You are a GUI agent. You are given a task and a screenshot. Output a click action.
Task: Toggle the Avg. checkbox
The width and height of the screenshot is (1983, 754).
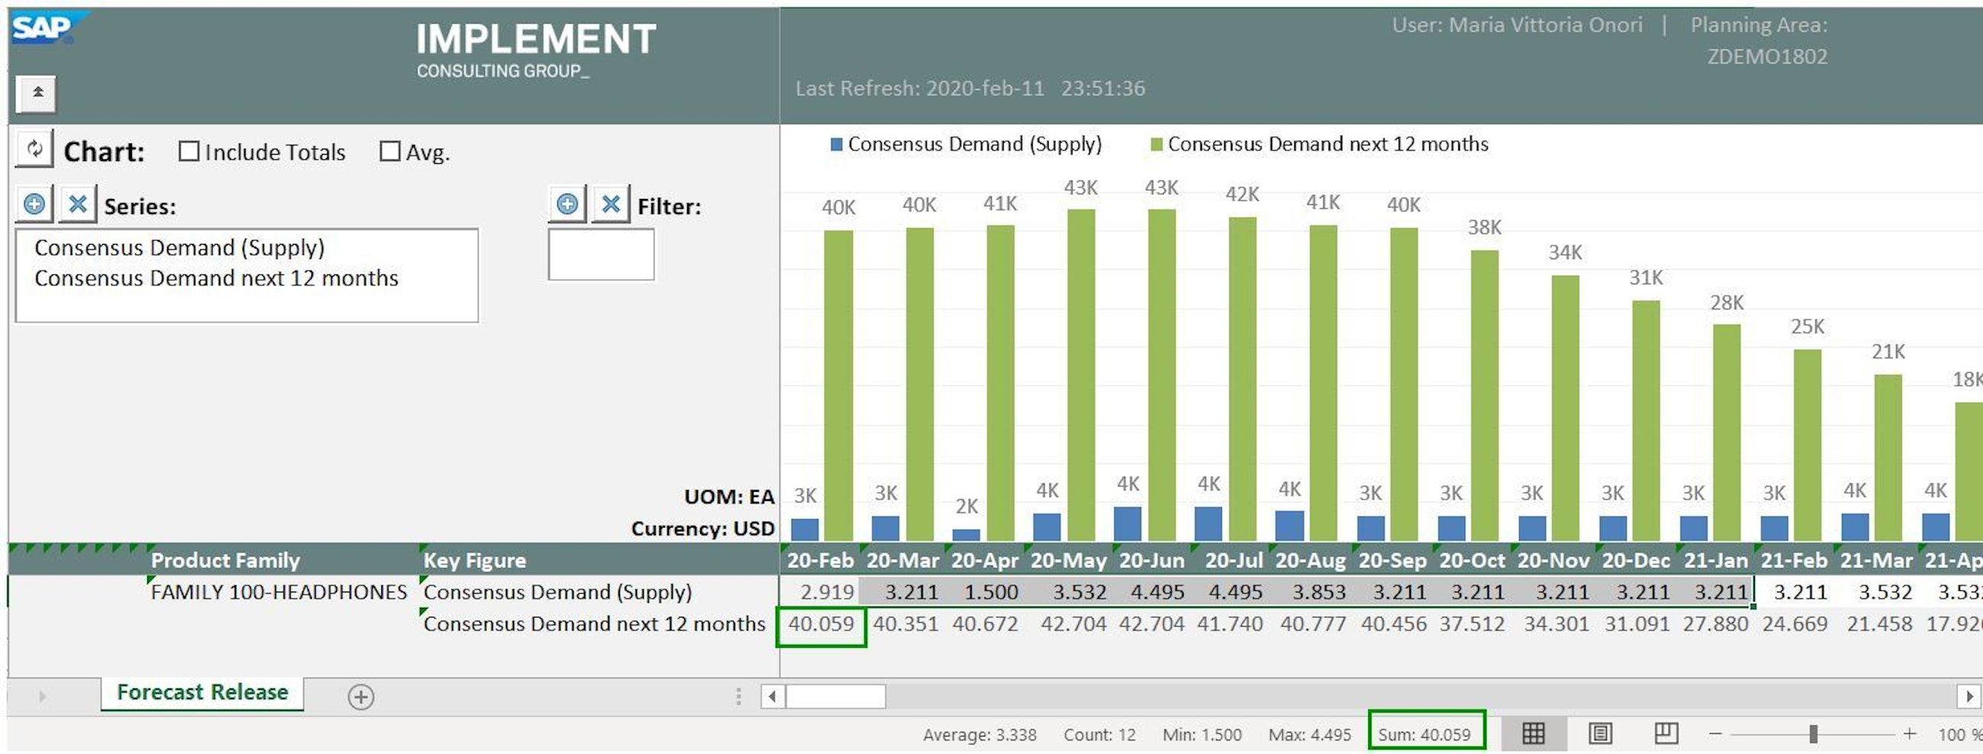click(x=390, y=152)
